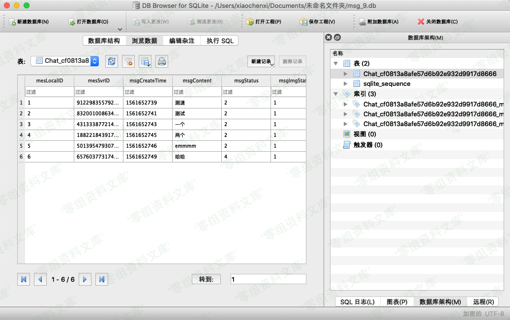
Task: Click the print table icon
Action: click(162, 61)
